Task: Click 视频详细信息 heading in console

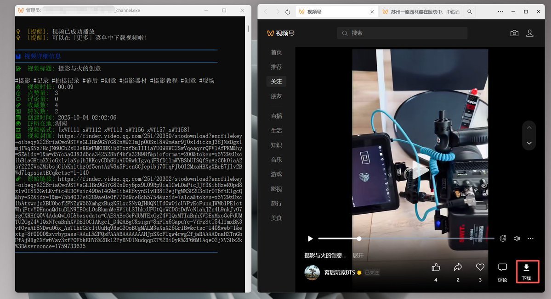Action: 42,56
